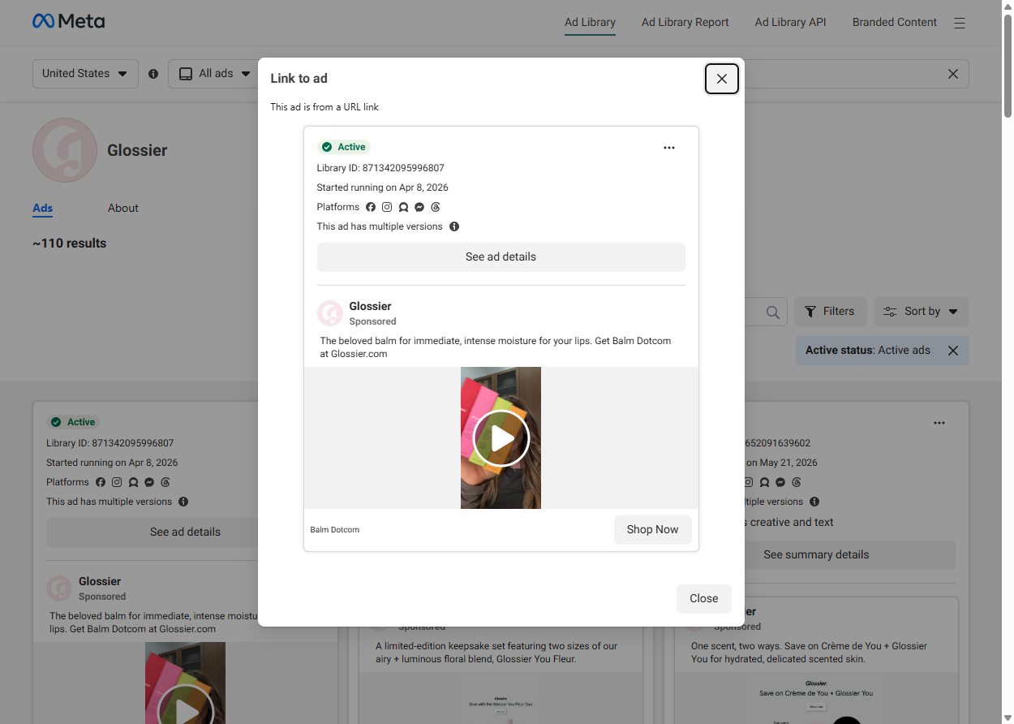Select the About tab on page
Viewport: 1014px width, 724px height.
click(123, 209)
